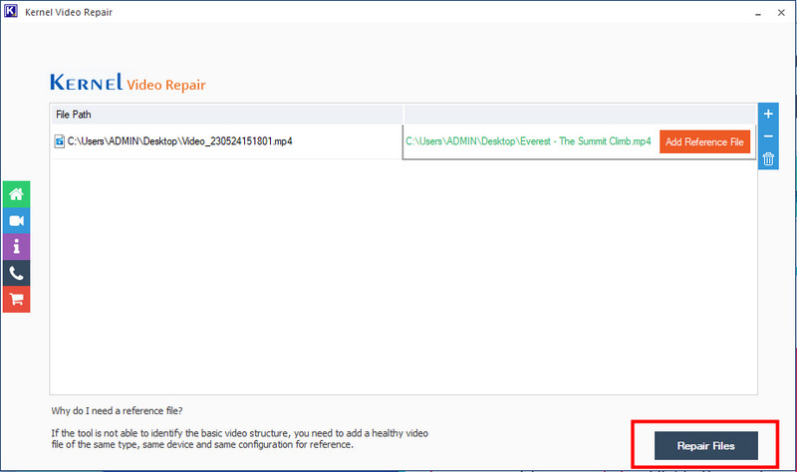Image resolution: width=797 pixels, height=472 pixels.
Task: Open the purple info sidebar icon
Action: [16, 247]
